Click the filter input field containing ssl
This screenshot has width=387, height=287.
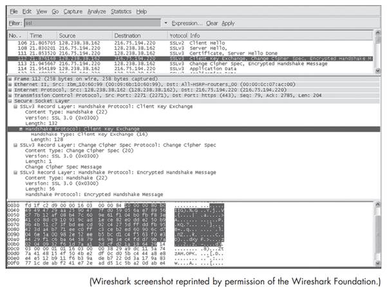pyautogui.click(x=93, y=23)
